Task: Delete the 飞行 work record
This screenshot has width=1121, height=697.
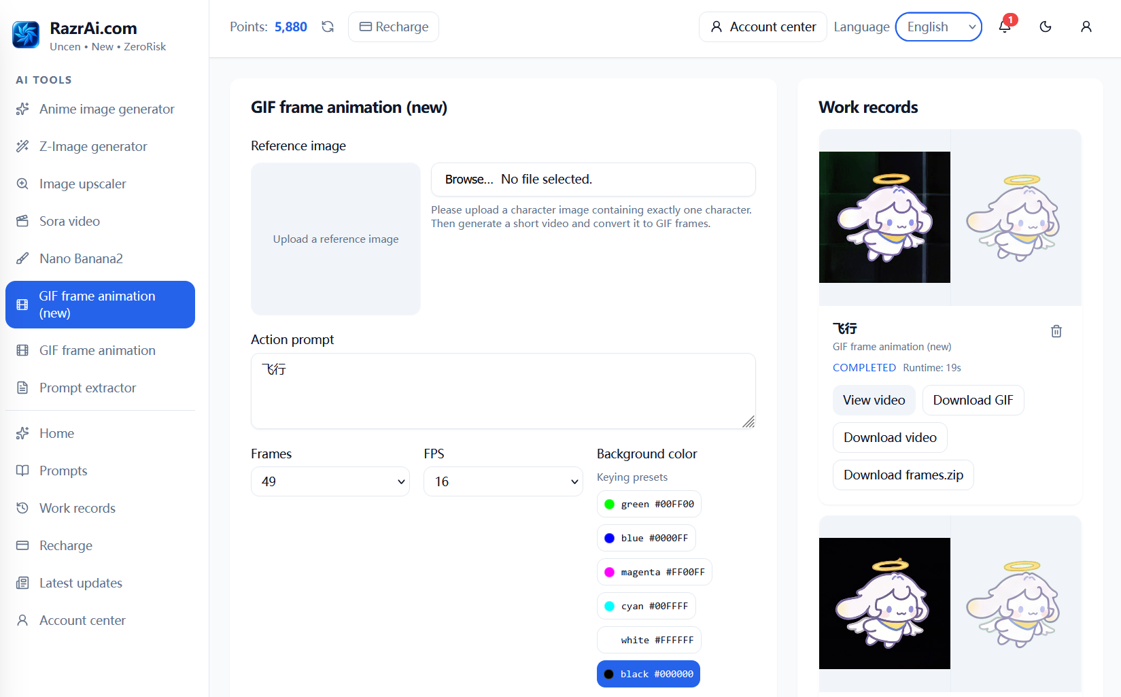Action: point(1056,331)
